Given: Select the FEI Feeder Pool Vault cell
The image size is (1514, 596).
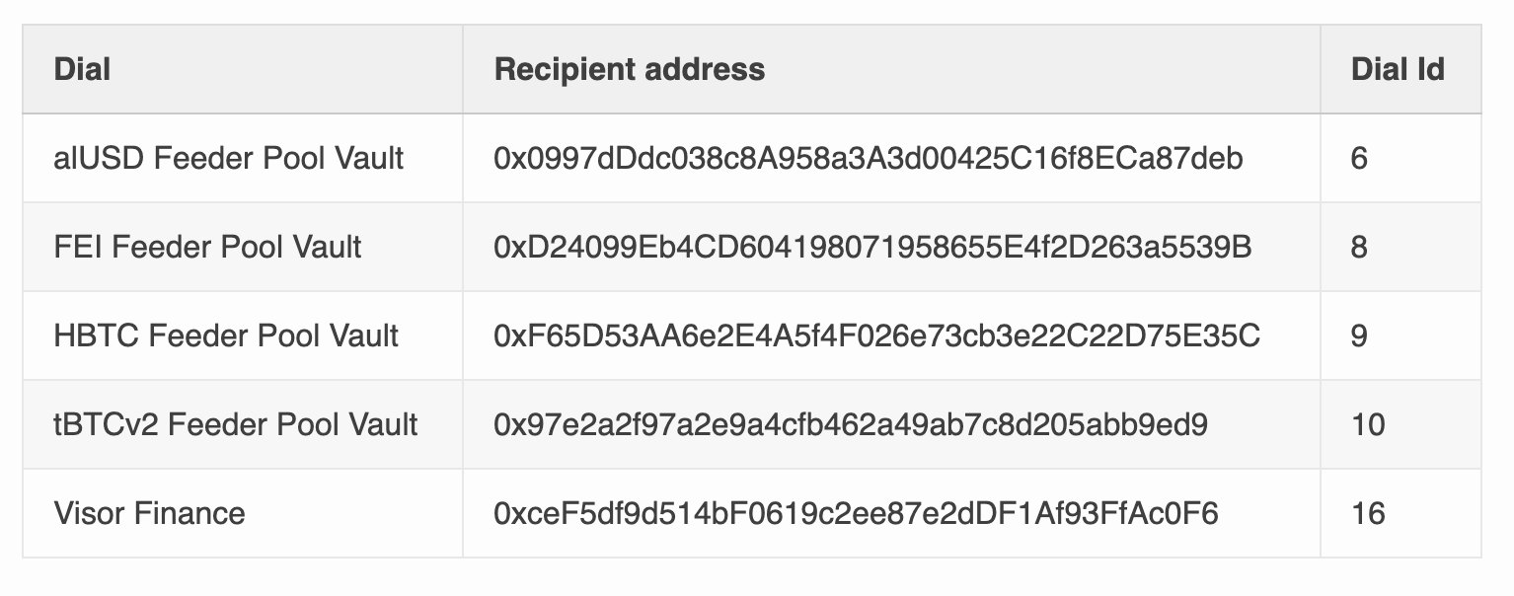Looking at the screenshot, I should [207, 247].
